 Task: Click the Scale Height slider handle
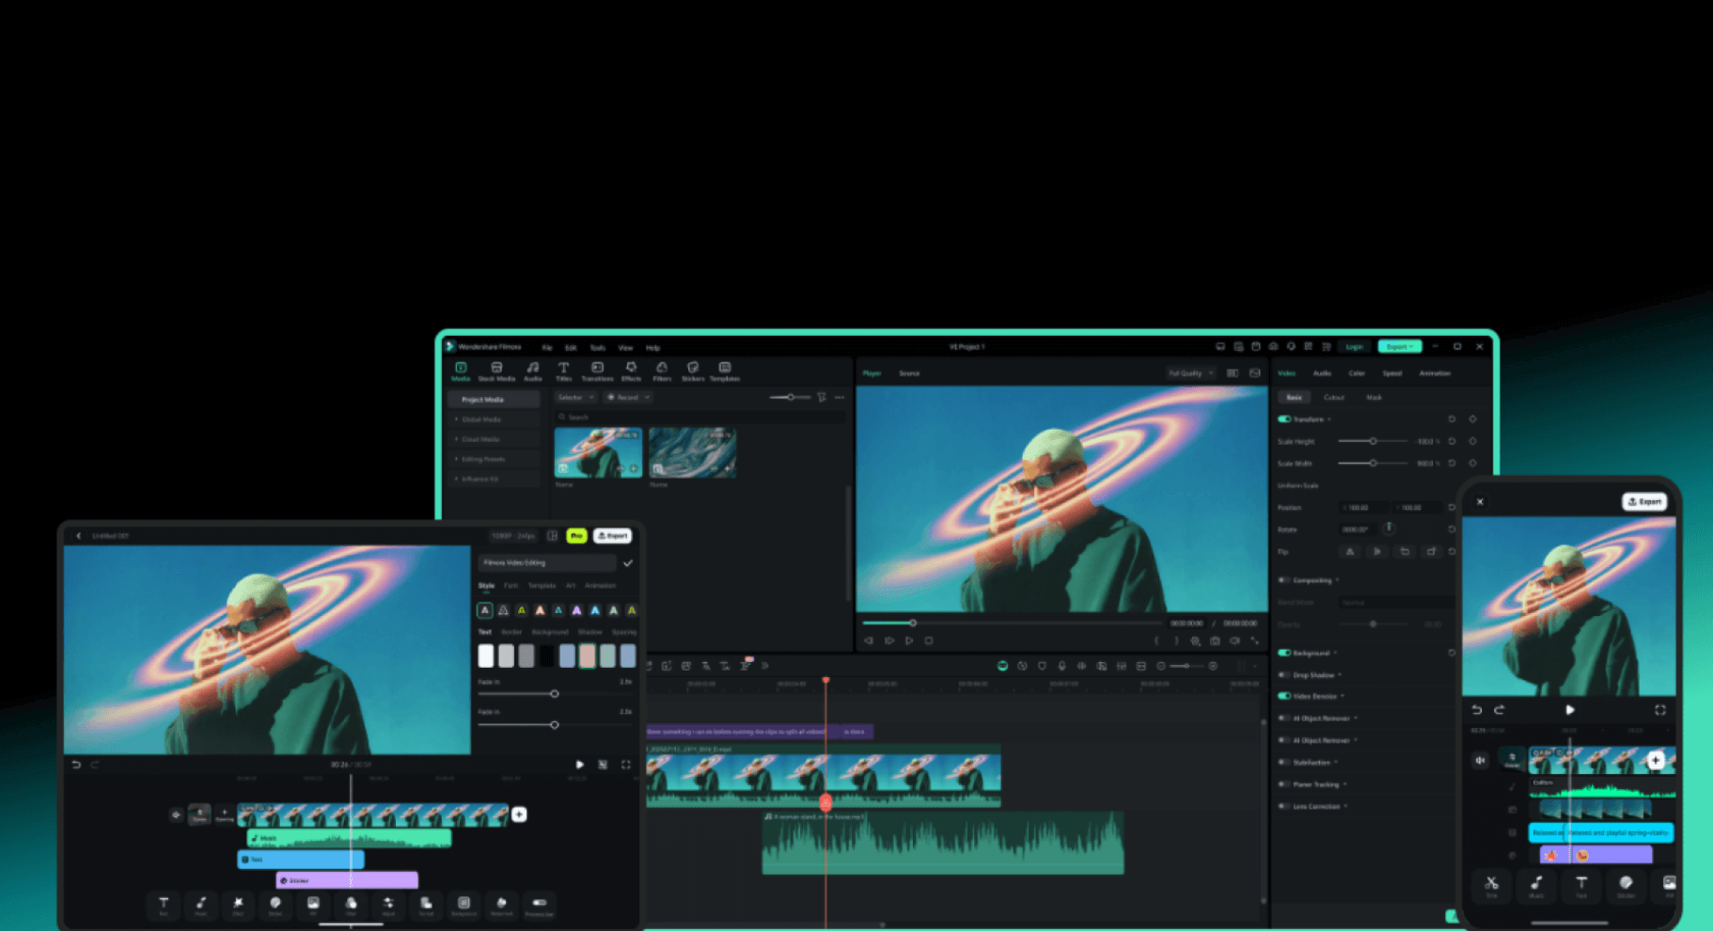pyautogui.click(x=1373, y=441)
